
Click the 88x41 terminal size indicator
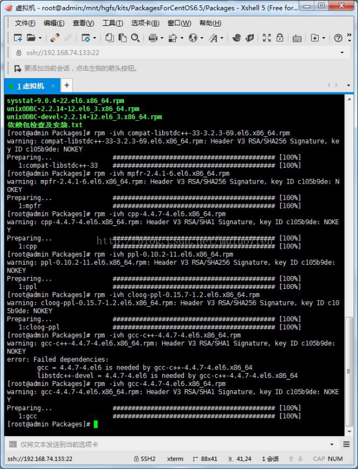205,459
